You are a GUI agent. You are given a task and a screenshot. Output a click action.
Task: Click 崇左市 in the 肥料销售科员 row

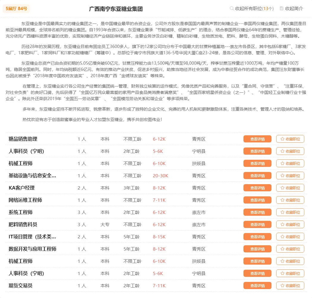coord(198,225)
